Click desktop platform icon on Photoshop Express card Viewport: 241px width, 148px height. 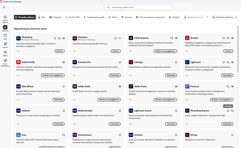click(228, 110)
